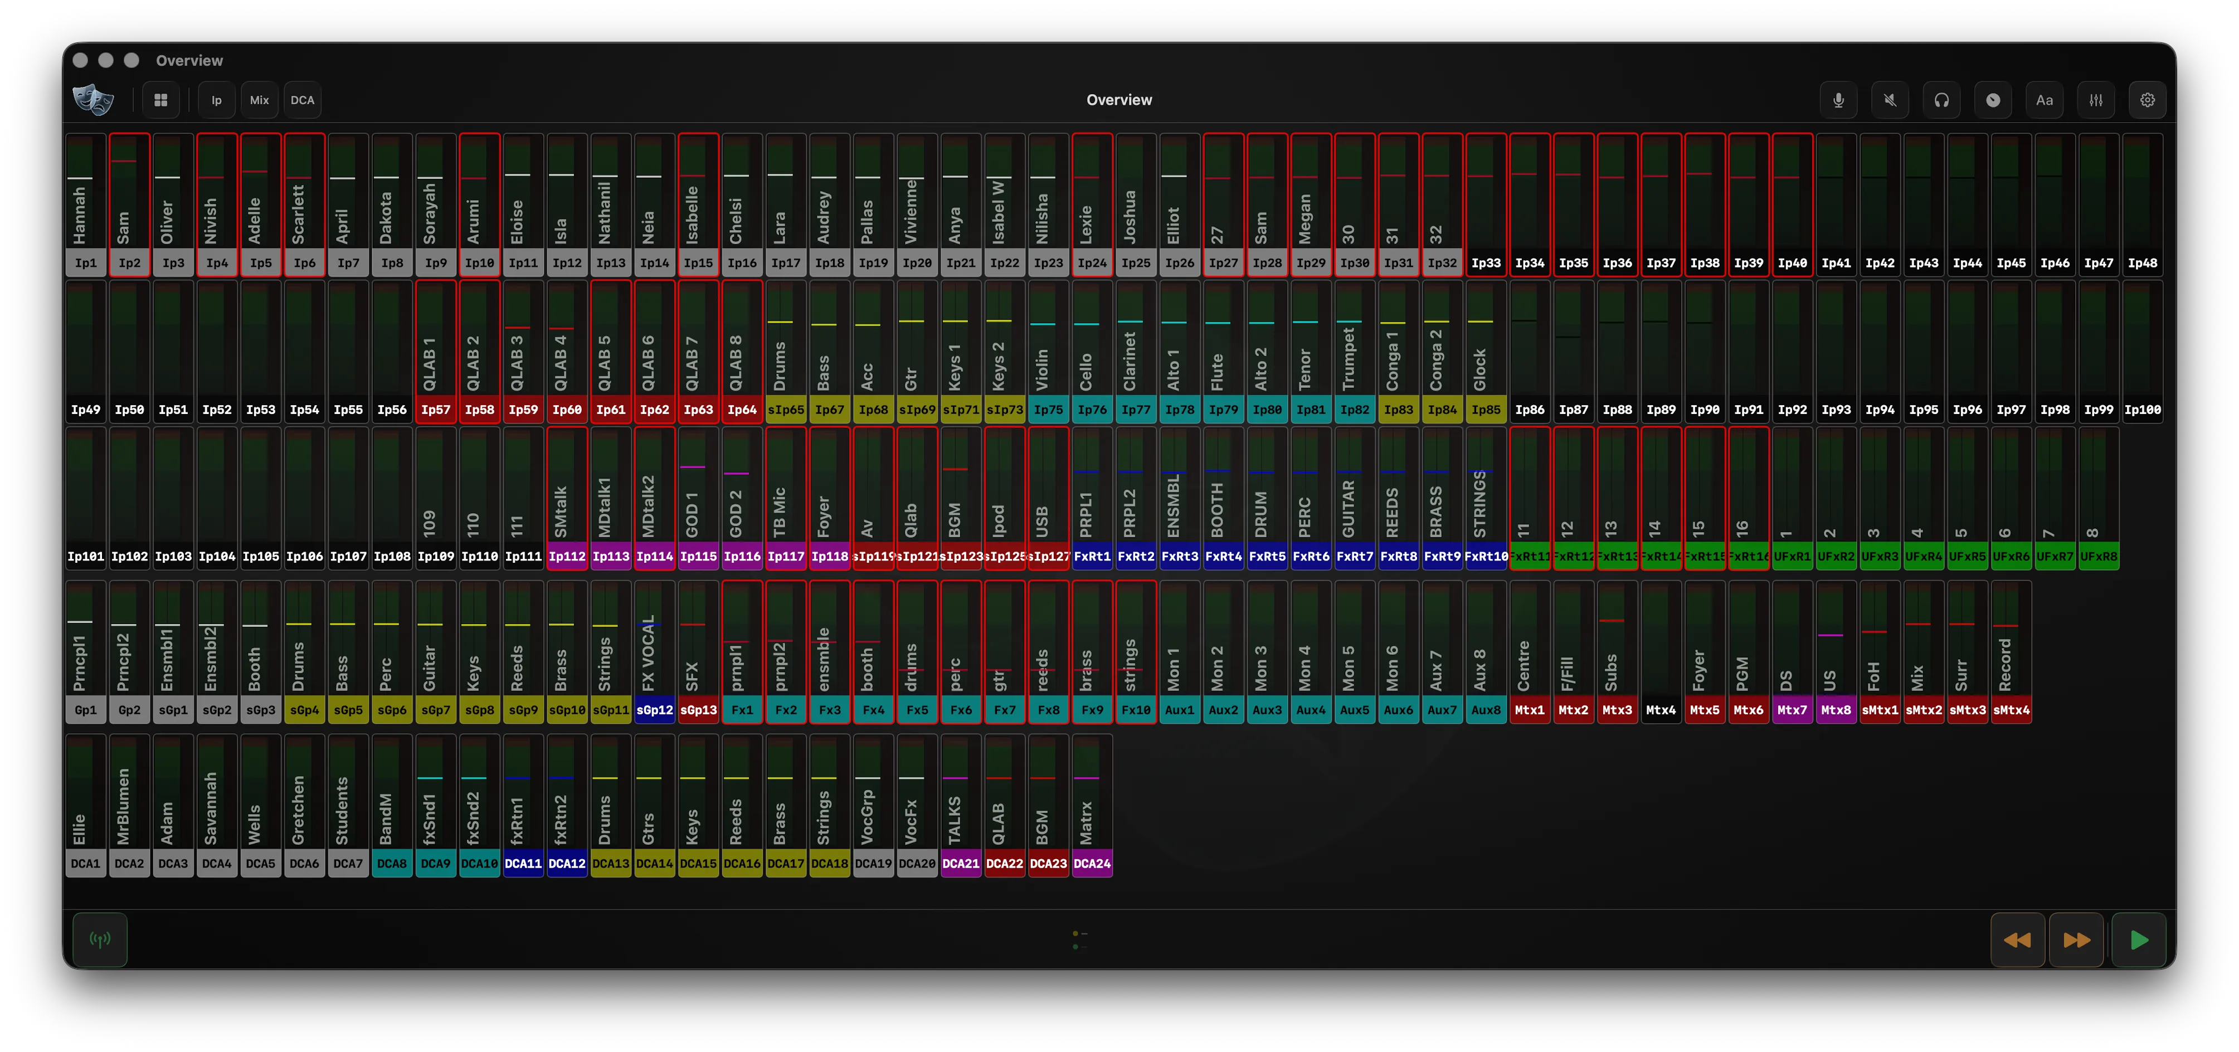Select the fxRtn1 DCA11 strip
The width and height of the screenshot is (2239, 1052).
tap(523, 805)
